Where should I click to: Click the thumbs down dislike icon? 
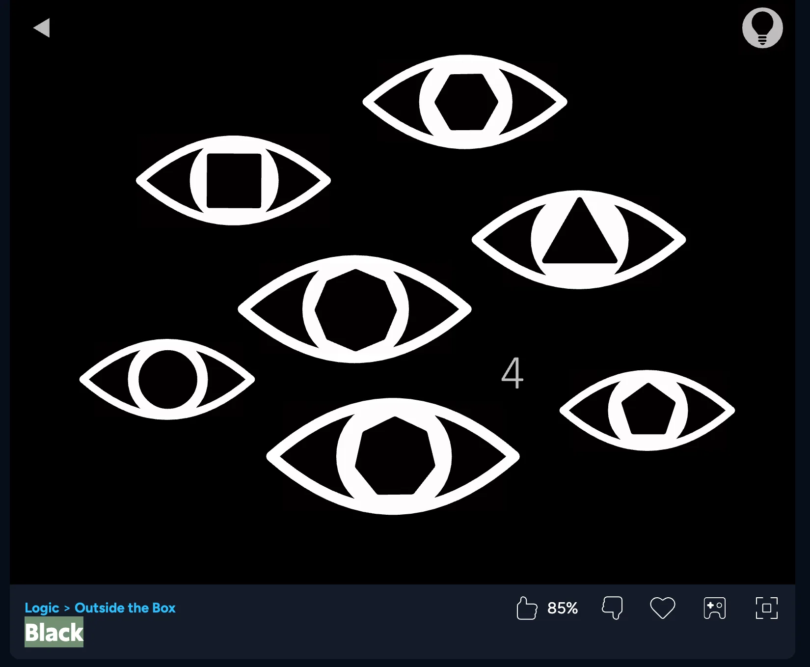pyautogui.click(x=612, y=608)
